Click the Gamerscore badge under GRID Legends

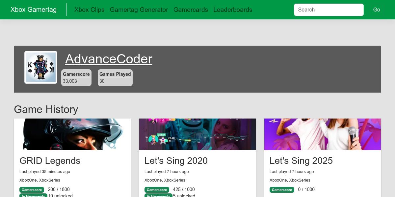point(32,190)
